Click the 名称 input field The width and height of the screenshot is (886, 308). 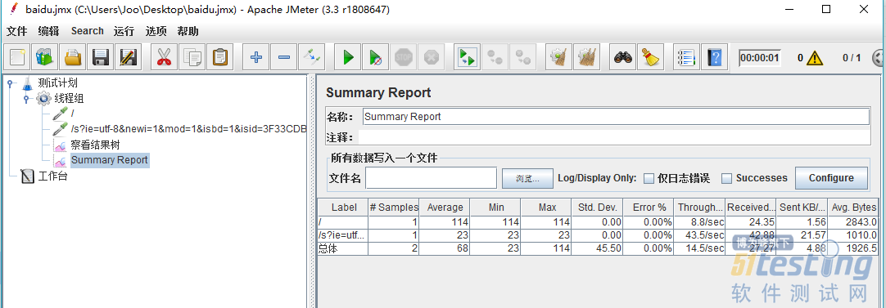(x=616, y=117)
